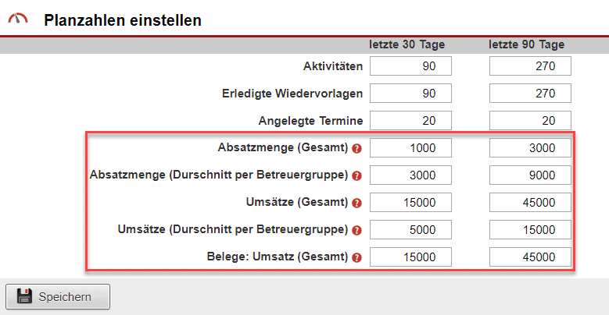
Task: Open help for Absatzmenge (Durschnitt per Betreuergruppe)
Action: click(357, 175)
